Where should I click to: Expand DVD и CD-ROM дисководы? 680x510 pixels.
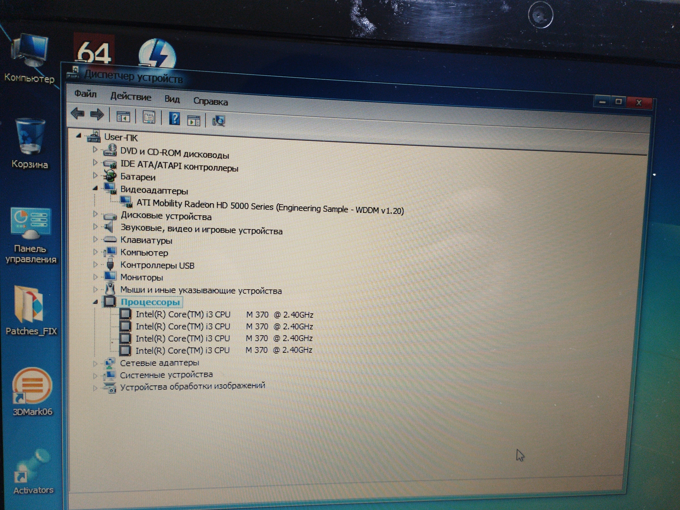click(x=95, y=149)
